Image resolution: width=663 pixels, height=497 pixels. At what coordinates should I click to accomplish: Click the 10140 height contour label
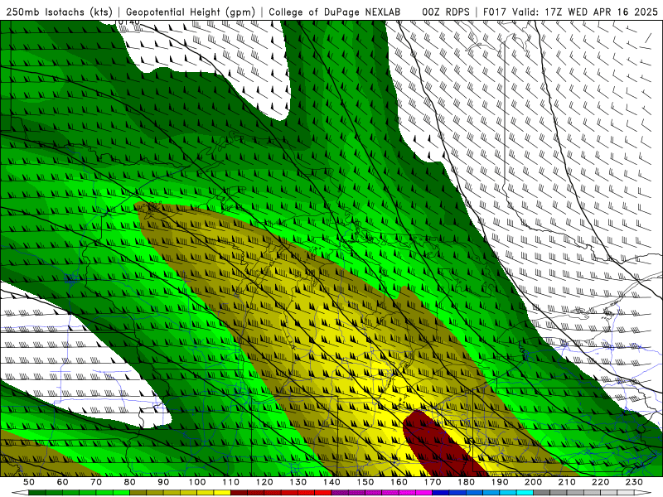128,22
